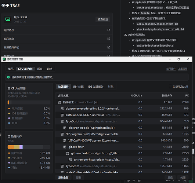Click the 复制全部 copy all button
Viewport: 195px width, 183px height.
pyautogui.click(x=63, y=177)
